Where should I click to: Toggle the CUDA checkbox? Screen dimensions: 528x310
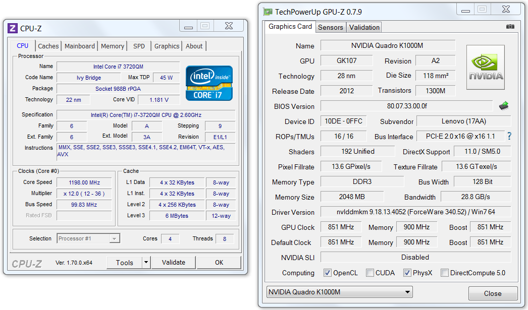(x=370, y=273)
